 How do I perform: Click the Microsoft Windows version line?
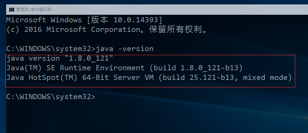(x=85, y=20)
